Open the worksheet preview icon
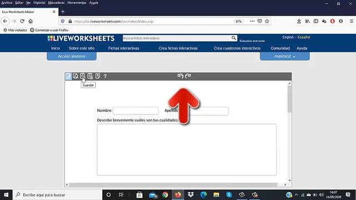 click(76, 76)
